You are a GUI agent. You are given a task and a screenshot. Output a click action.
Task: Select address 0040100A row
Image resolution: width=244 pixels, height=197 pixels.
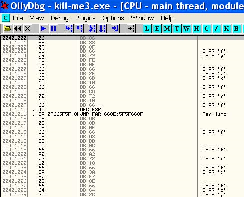(122, 83)
